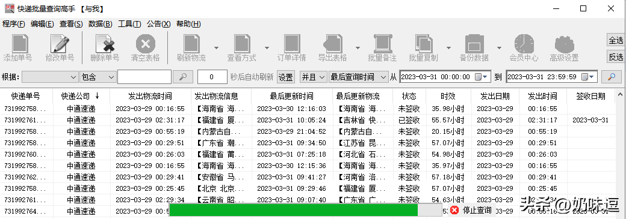Image resolution: width=626 pixels, height=219 pixels.
Task: Sort by the 发出物流时间 column header
Action: [150, 96]
